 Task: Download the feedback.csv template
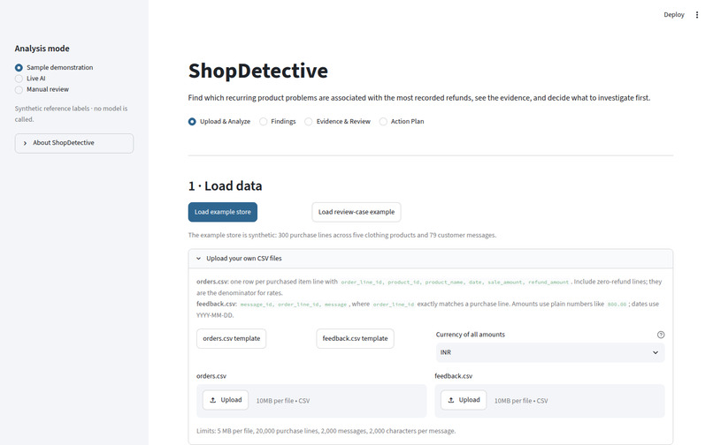coord(355,339)
